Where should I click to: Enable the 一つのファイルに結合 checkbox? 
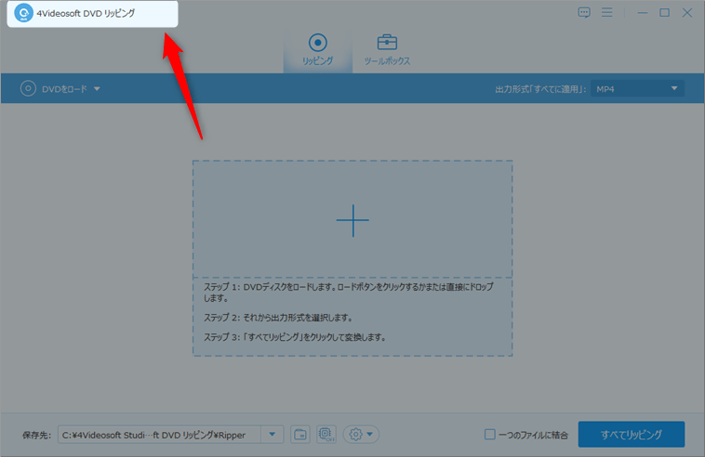coord(490,435)
